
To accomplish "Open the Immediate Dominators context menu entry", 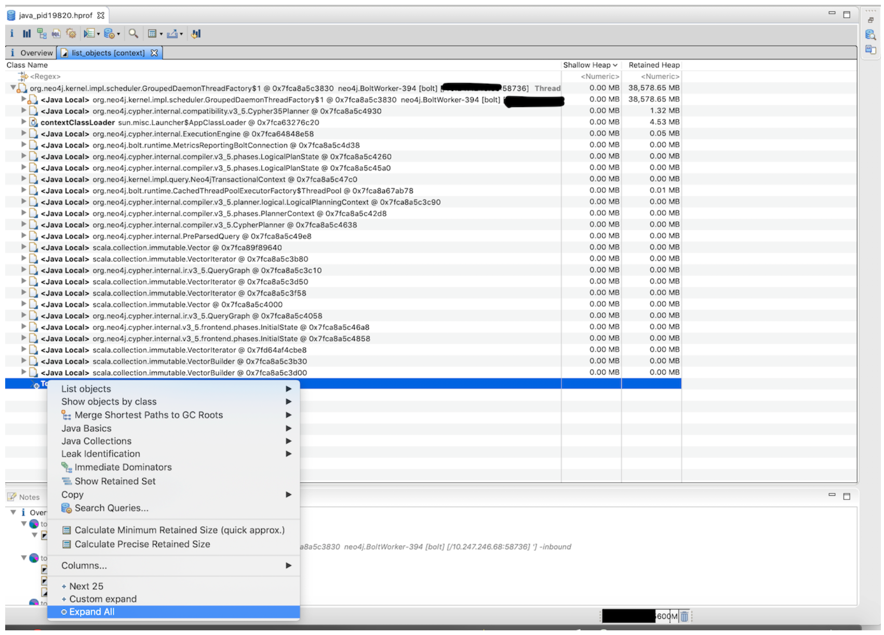I will (x=123, y=467).
